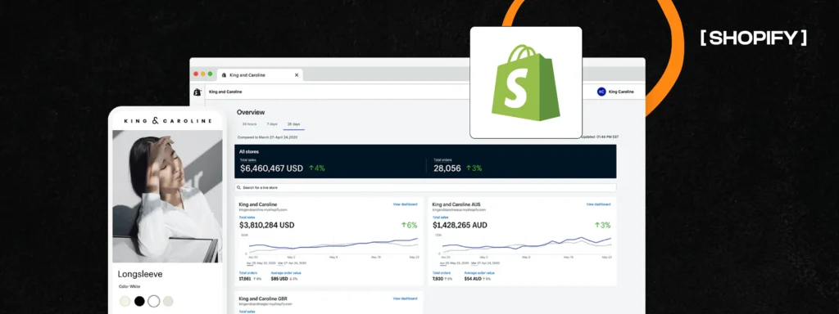Click the 28,056 total orders figure
This screenshot has width=839, height=314.
click(447, 168)
